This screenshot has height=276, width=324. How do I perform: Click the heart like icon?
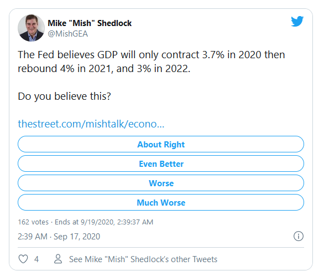[x=23, y=259]
